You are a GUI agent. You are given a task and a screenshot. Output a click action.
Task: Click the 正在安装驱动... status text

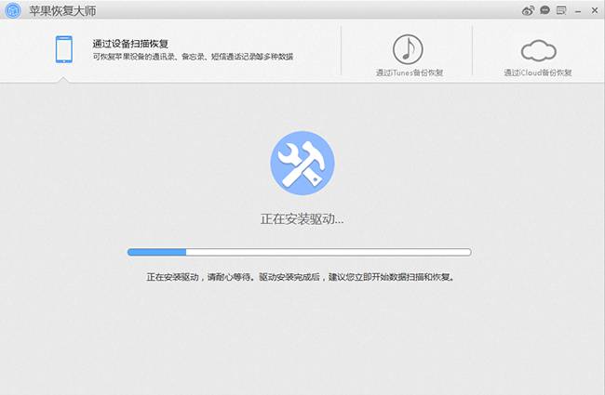(x=302, y=219)
